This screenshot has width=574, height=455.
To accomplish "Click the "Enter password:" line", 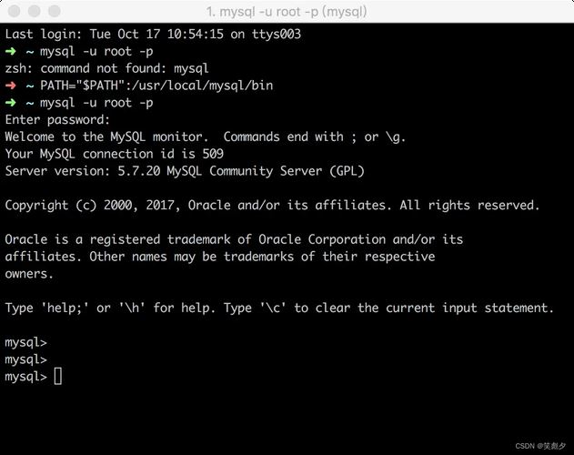I will pyautogui.click(x=56, y=120).
